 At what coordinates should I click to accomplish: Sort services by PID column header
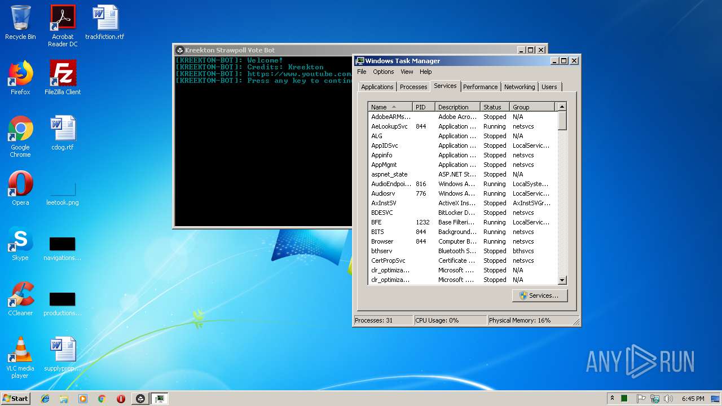[424, 107]
